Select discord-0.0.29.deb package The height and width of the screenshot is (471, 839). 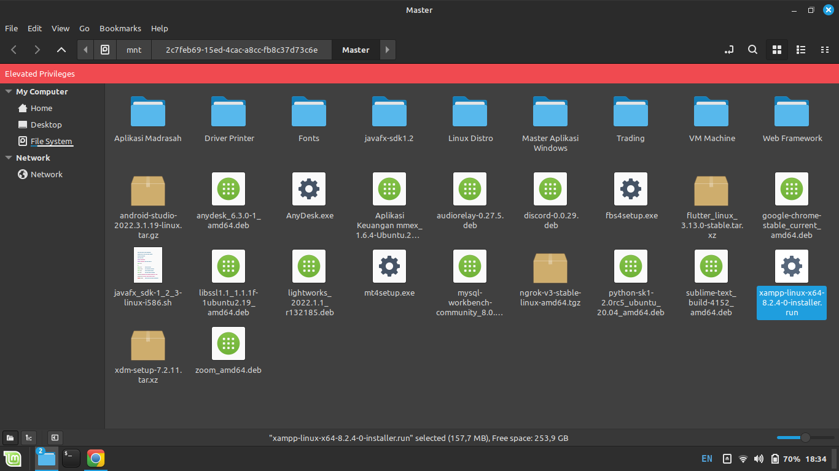(550, 201)
